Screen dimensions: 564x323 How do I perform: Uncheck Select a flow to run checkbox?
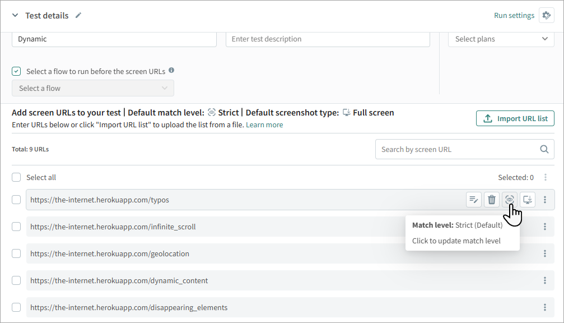pos(17,71)
